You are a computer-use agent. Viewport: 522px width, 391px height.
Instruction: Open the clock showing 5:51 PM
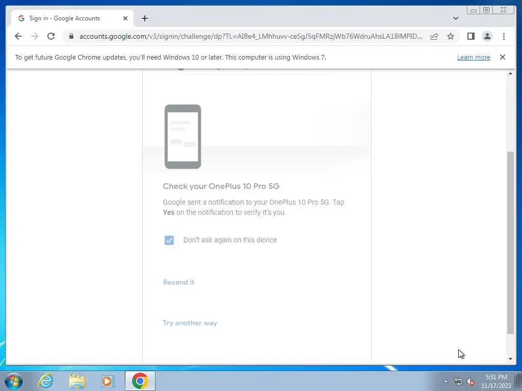tap(496, 381)
